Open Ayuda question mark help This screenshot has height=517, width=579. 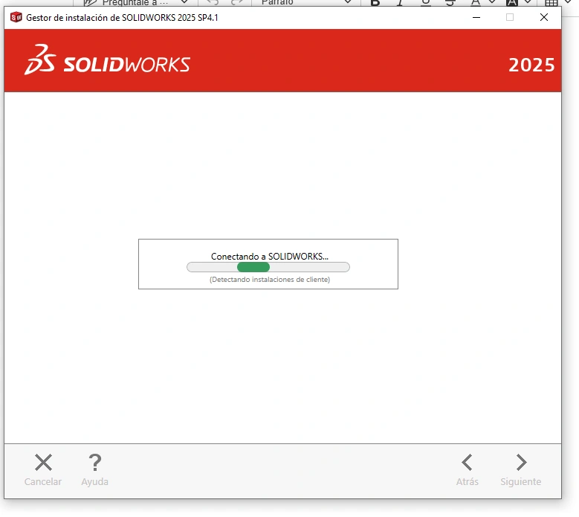pos(95,462)
